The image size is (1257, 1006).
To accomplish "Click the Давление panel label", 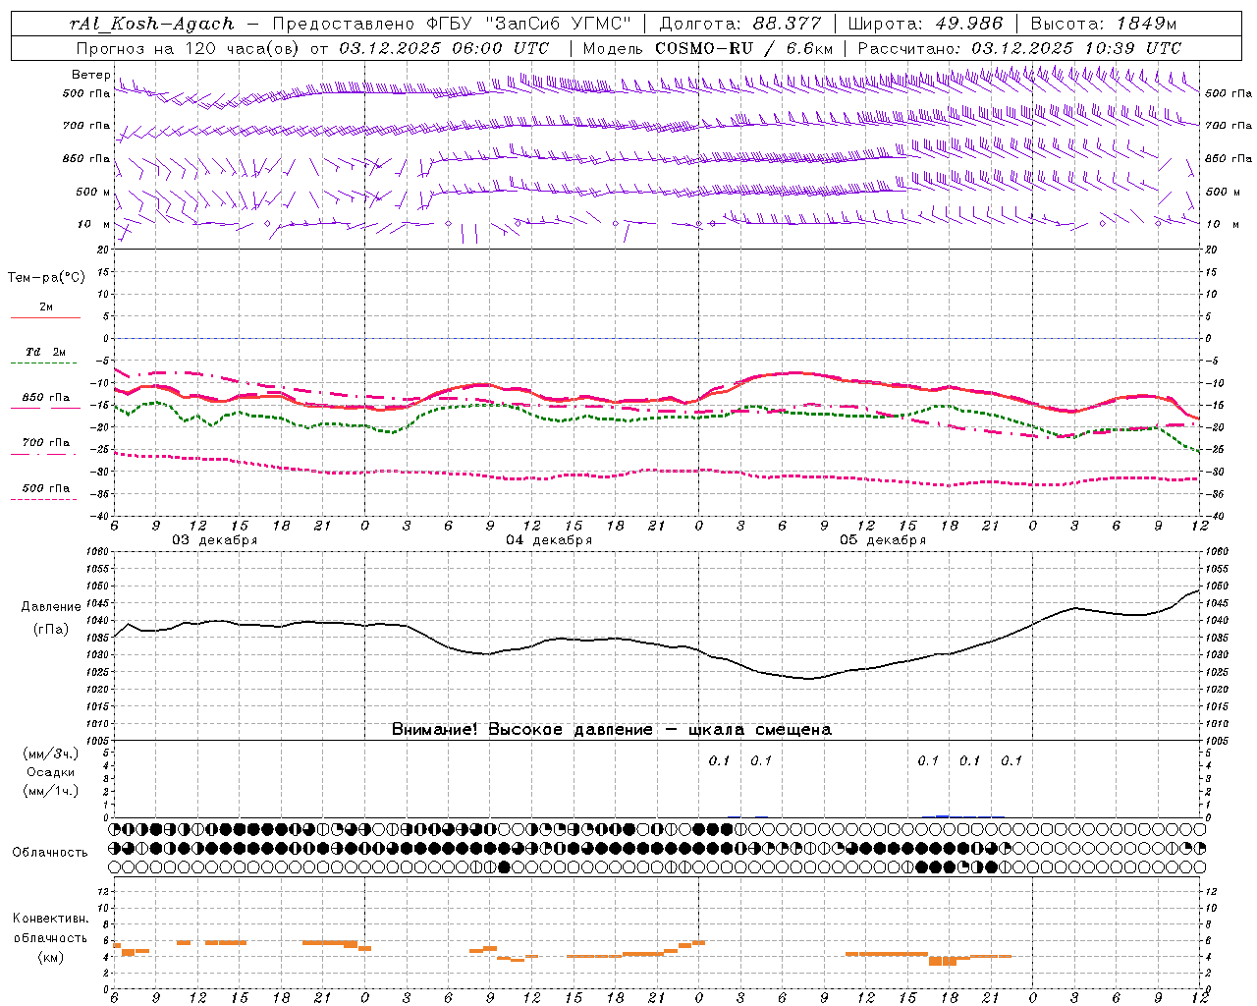I will [x=51, y=607].
